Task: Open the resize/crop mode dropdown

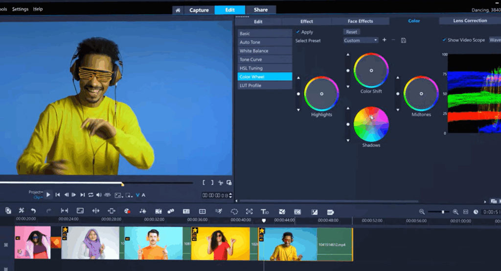Action: (129, 195)
